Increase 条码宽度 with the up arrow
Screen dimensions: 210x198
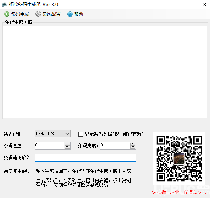click(133, 144)
